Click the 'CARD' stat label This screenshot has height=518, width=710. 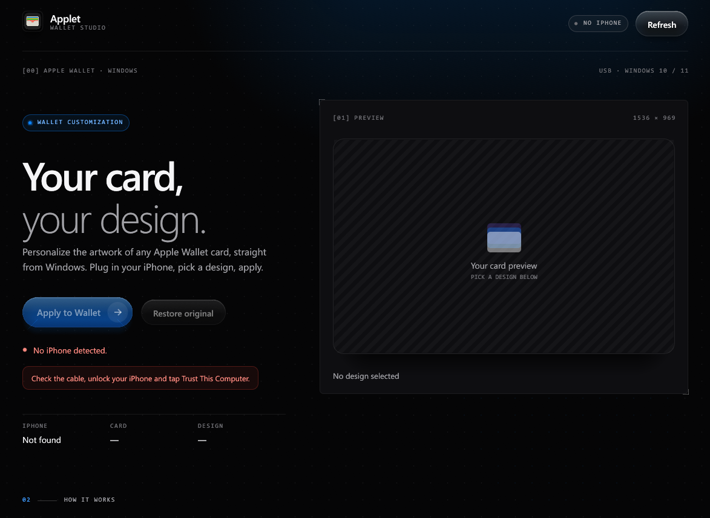coord(119,425)
